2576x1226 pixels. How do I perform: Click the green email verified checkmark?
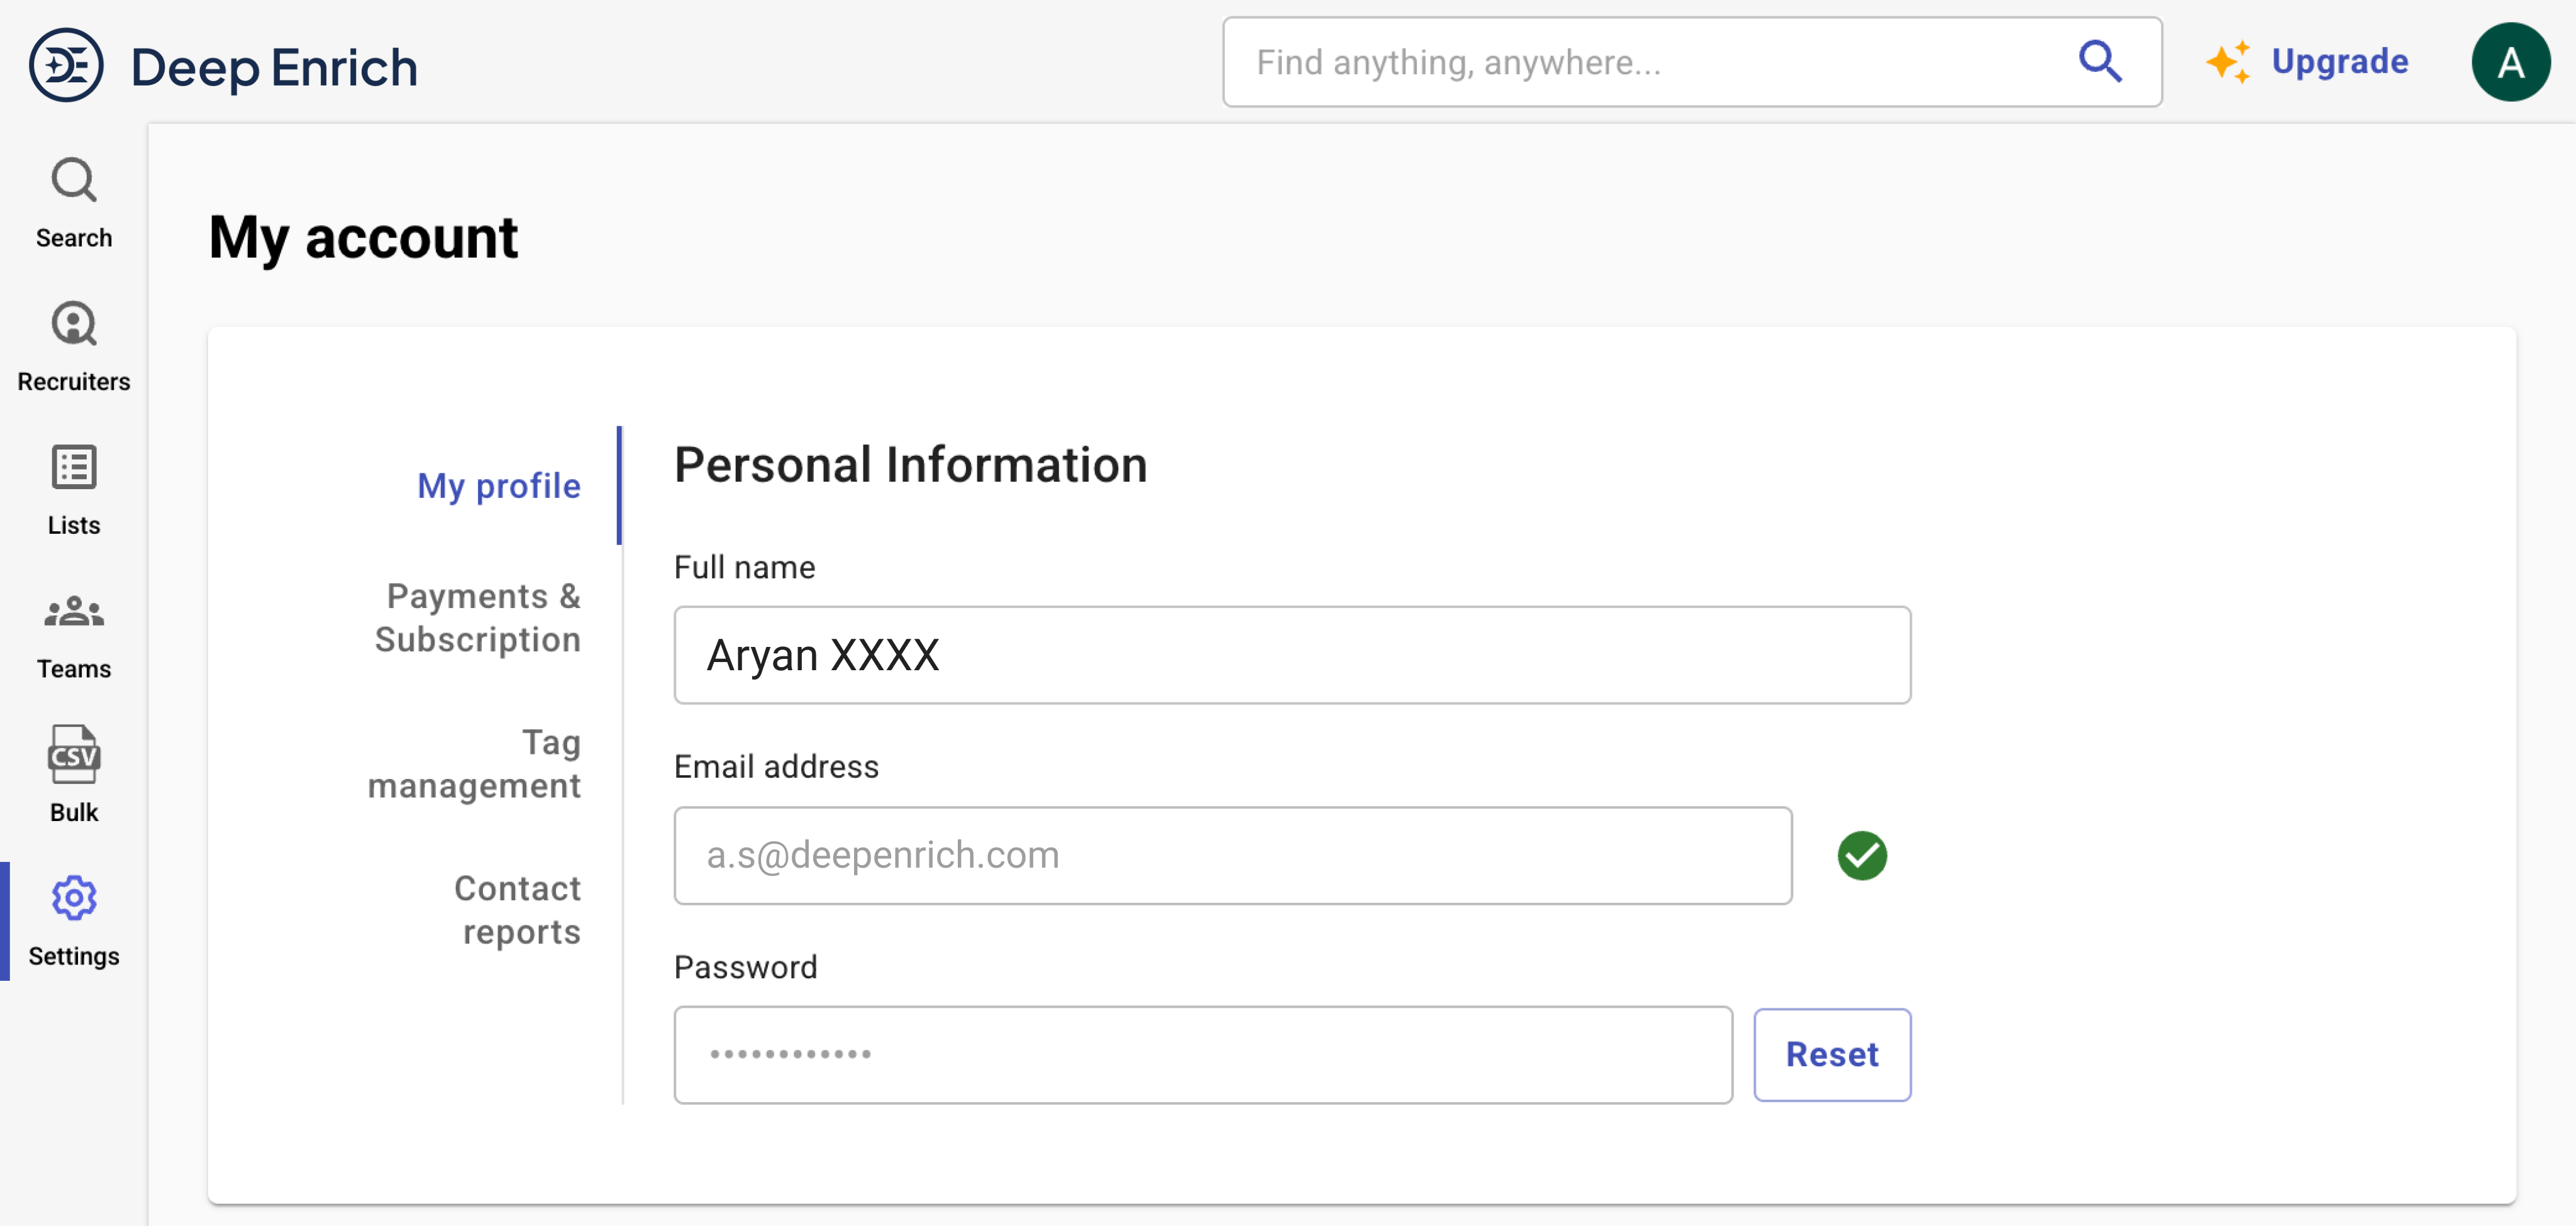[x=1861, y=856]
